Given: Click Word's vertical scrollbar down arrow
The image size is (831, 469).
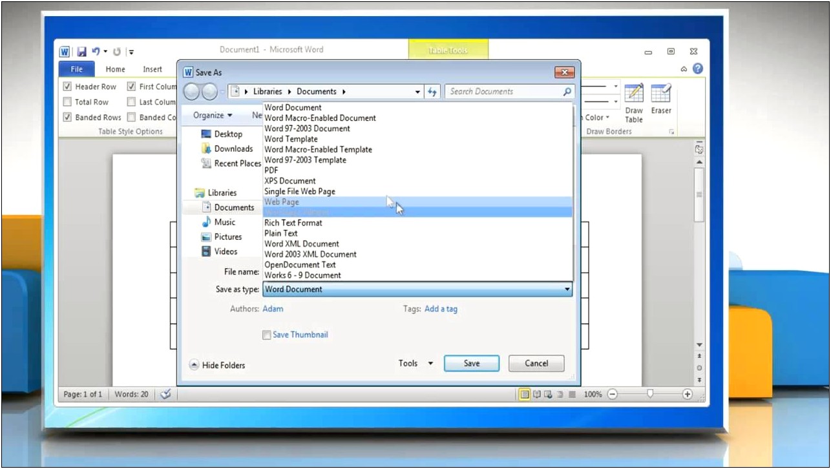Looking at the screenshot, I should pos(699,345).
